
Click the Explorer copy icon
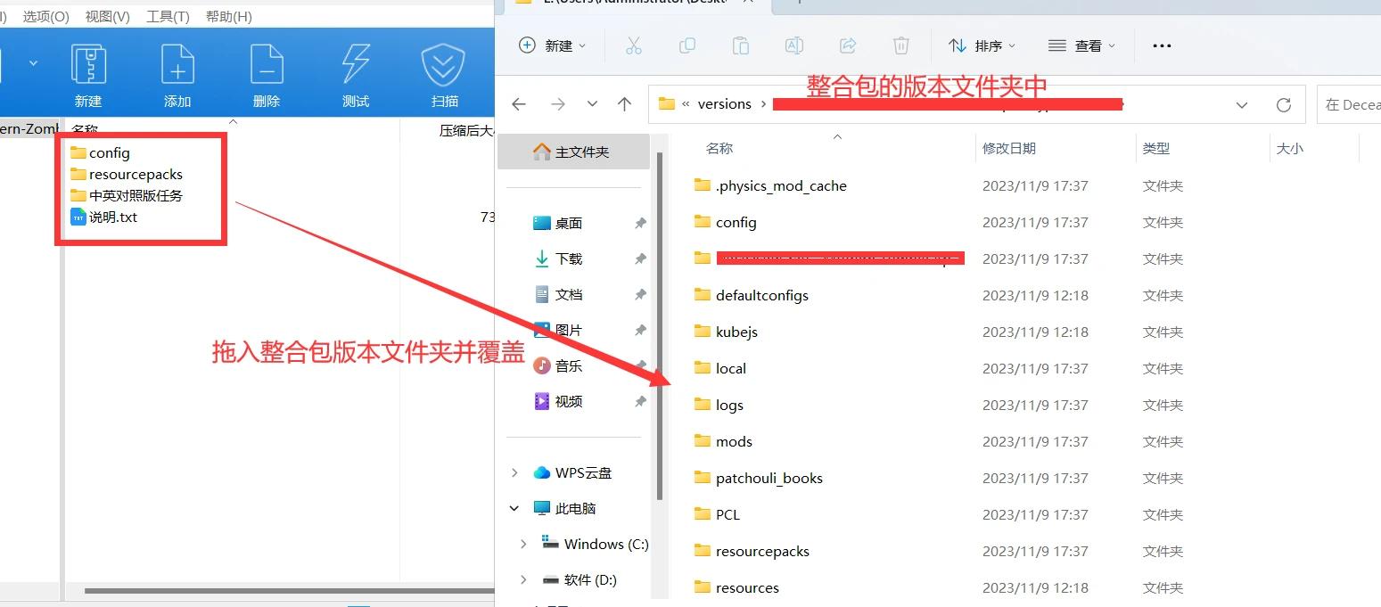coord(687,45)
